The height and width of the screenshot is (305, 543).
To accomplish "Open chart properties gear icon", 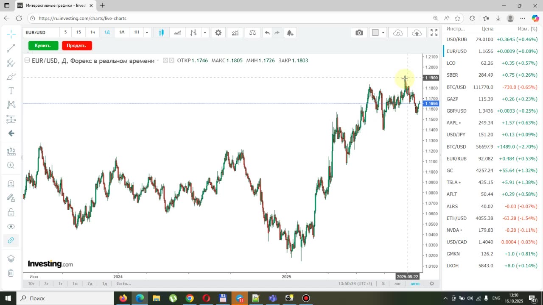I will (x=218, y=33).
